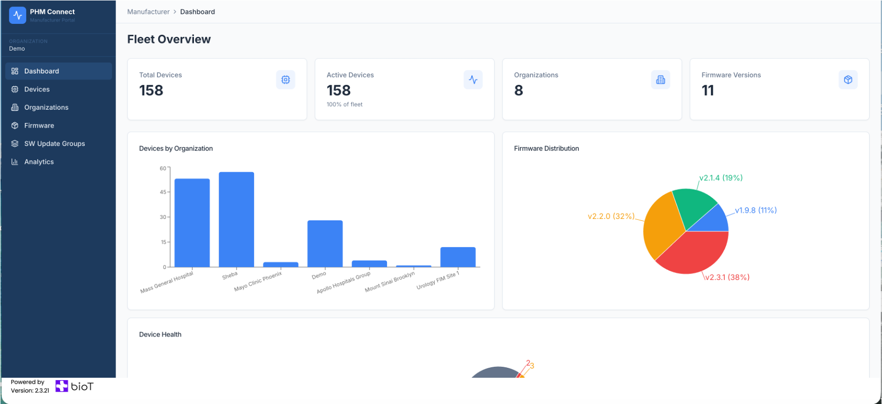
Task: Click the Mount Sinai Brooklyn axis label
Action: click(390, 282)
